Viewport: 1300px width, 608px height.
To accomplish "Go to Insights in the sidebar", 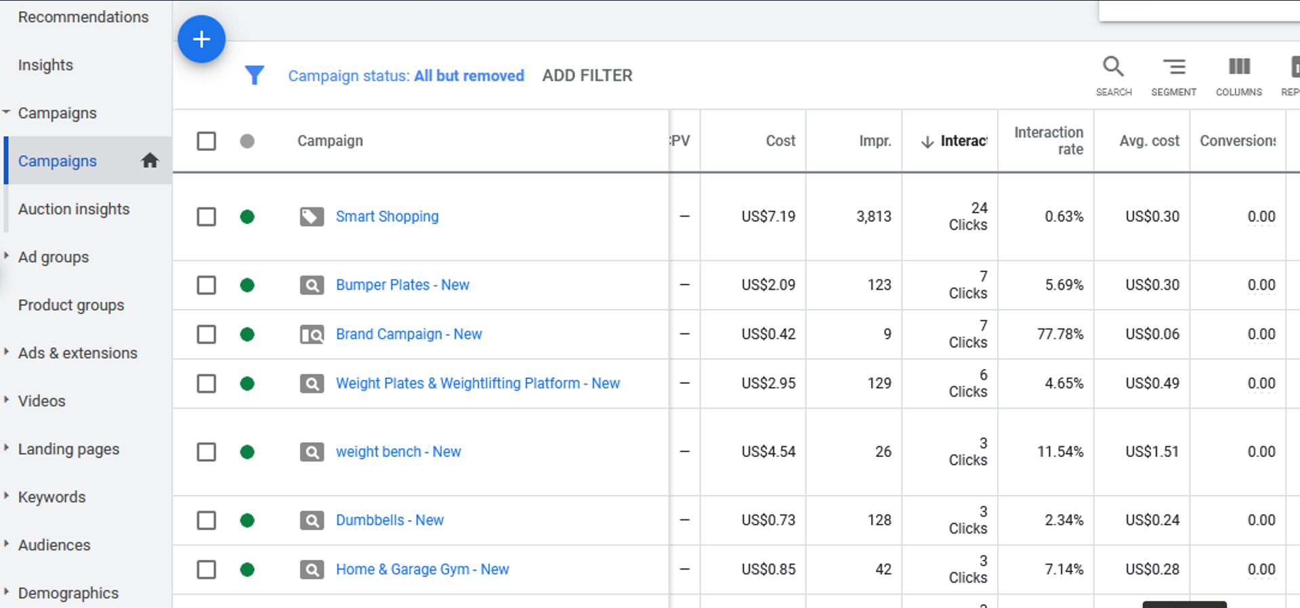I will pos(45,65).
